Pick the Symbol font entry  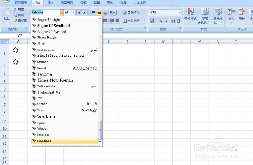click(x=65, y=68)
